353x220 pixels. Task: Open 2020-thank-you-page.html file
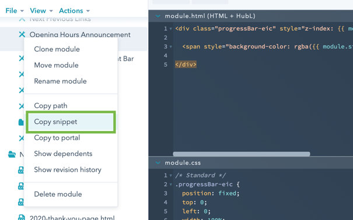click(x=72, y=218)
